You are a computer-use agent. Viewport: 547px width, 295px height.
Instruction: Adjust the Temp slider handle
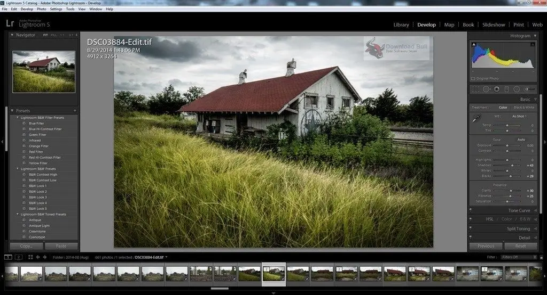point(507,125)
